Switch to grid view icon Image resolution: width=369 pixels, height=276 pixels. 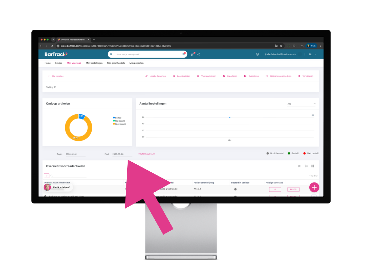click(x=313, y=166)
